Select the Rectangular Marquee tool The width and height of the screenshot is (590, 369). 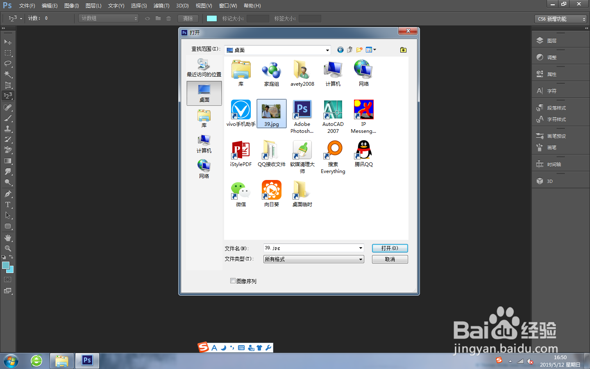8,53
